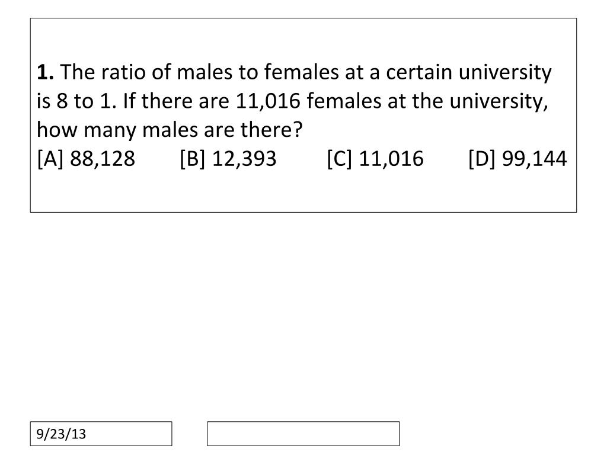Pick answer option [D] 99,144

(x=517, y=159)
